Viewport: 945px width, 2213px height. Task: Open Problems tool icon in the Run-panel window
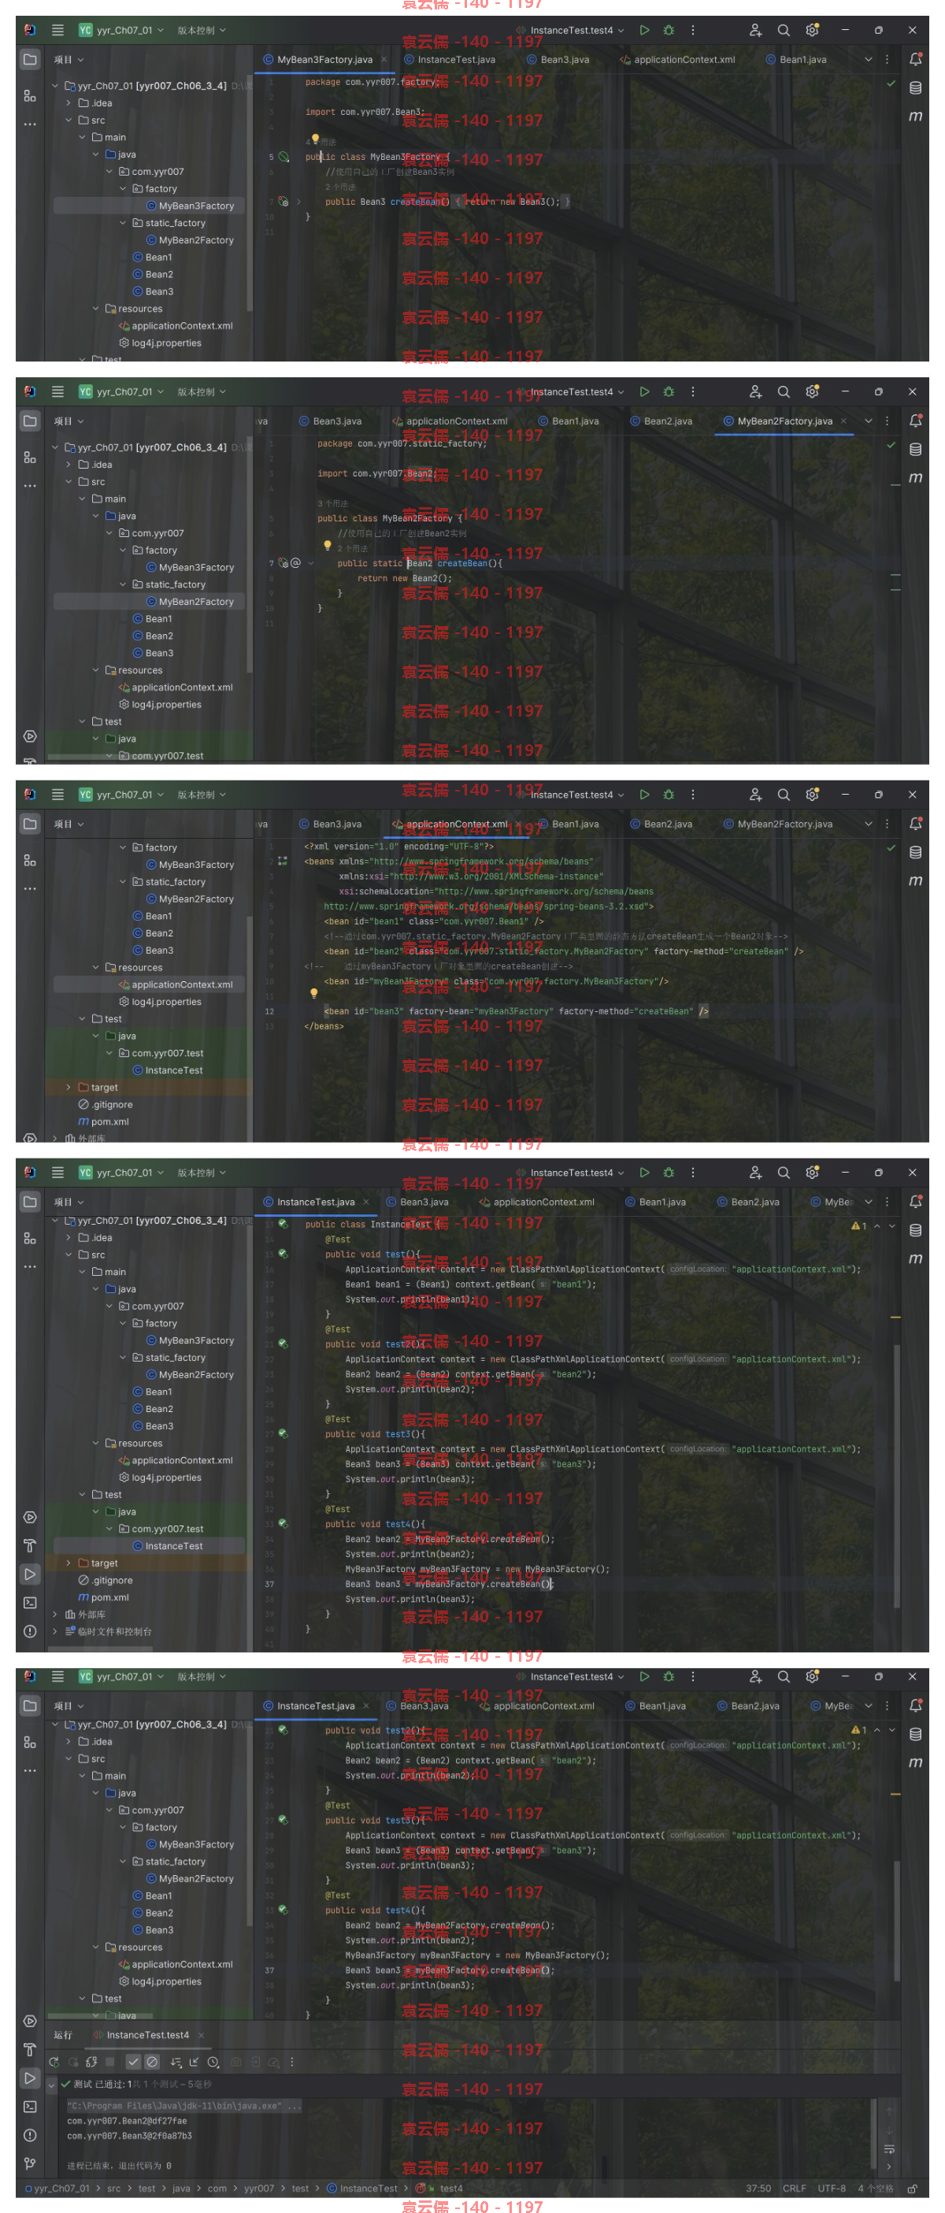pos(30,2135)
